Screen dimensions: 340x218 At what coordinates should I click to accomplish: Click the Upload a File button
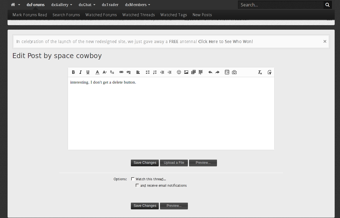point(174,163)
